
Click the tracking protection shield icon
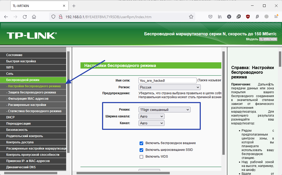tap(53, 17)
